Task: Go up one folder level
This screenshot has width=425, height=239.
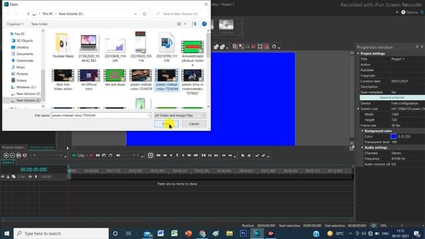Action: (28, 14)
